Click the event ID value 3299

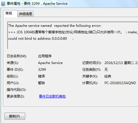point(42,70)
